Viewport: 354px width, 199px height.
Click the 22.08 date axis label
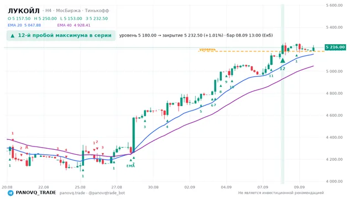tap(44, 187)
